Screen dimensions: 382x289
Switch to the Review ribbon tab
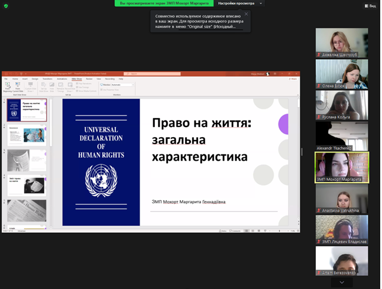89,79
